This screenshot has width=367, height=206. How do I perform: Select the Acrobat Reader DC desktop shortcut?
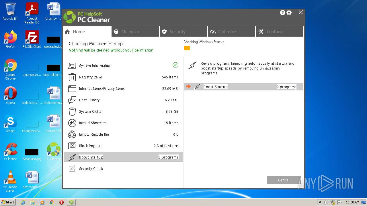coord(32,13)
